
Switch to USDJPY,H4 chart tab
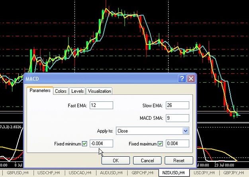pyautogui.click(x=204, y=173)
